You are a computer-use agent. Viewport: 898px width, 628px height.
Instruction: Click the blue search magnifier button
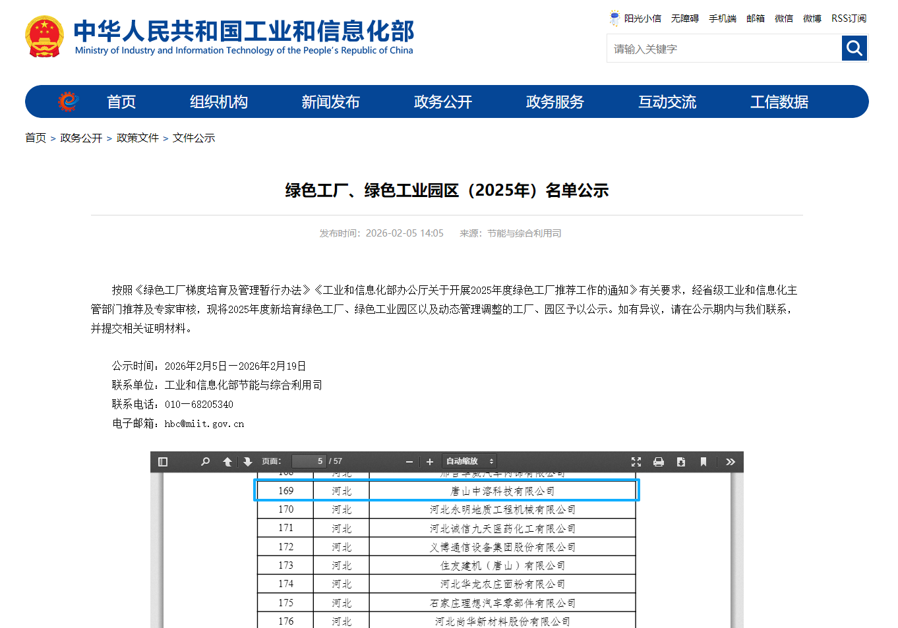pyautogui.click(x=854, y=48)
